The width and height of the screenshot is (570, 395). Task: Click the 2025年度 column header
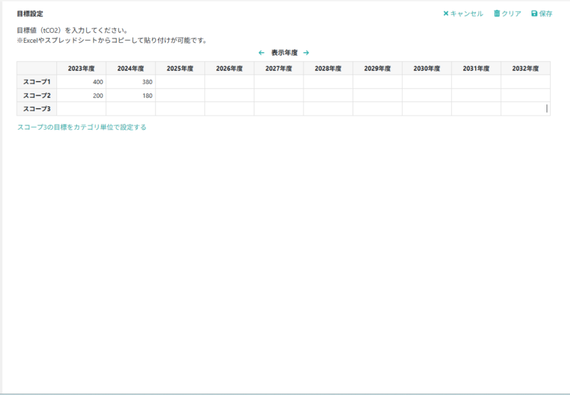coord(180,68)
